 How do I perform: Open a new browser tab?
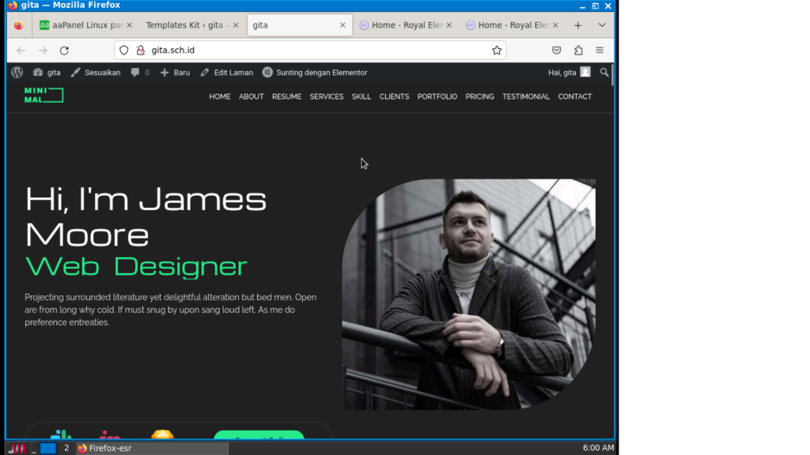[x=578, y=25]
